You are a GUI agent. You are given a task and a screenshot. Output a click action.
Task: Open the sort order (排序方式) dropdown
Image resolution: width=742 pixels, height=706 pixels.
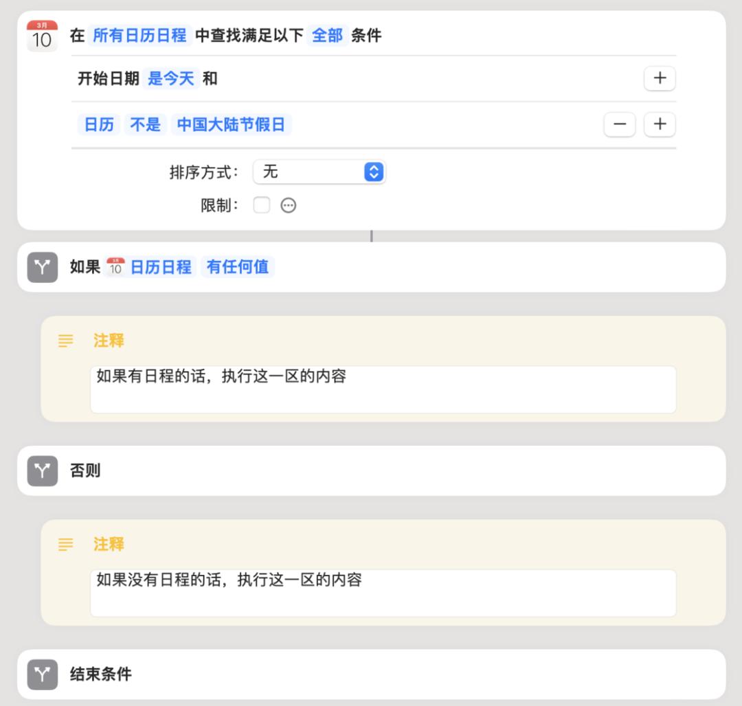click(319, 172)
